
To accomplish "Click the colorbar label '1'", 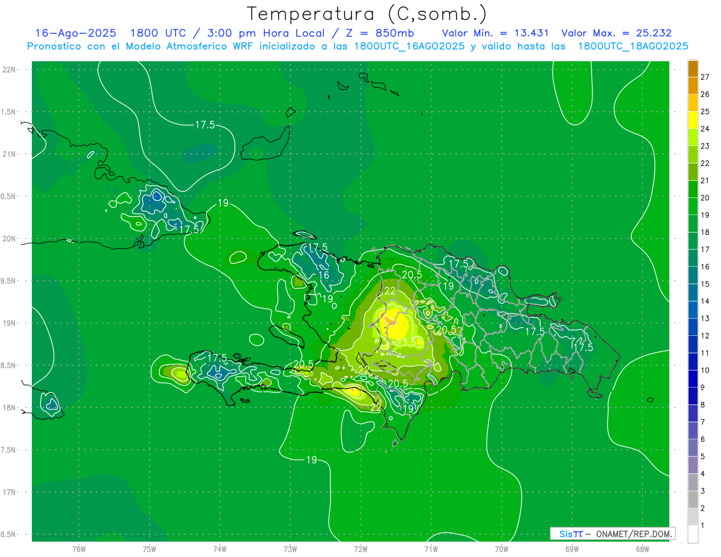I will point(703,525).
